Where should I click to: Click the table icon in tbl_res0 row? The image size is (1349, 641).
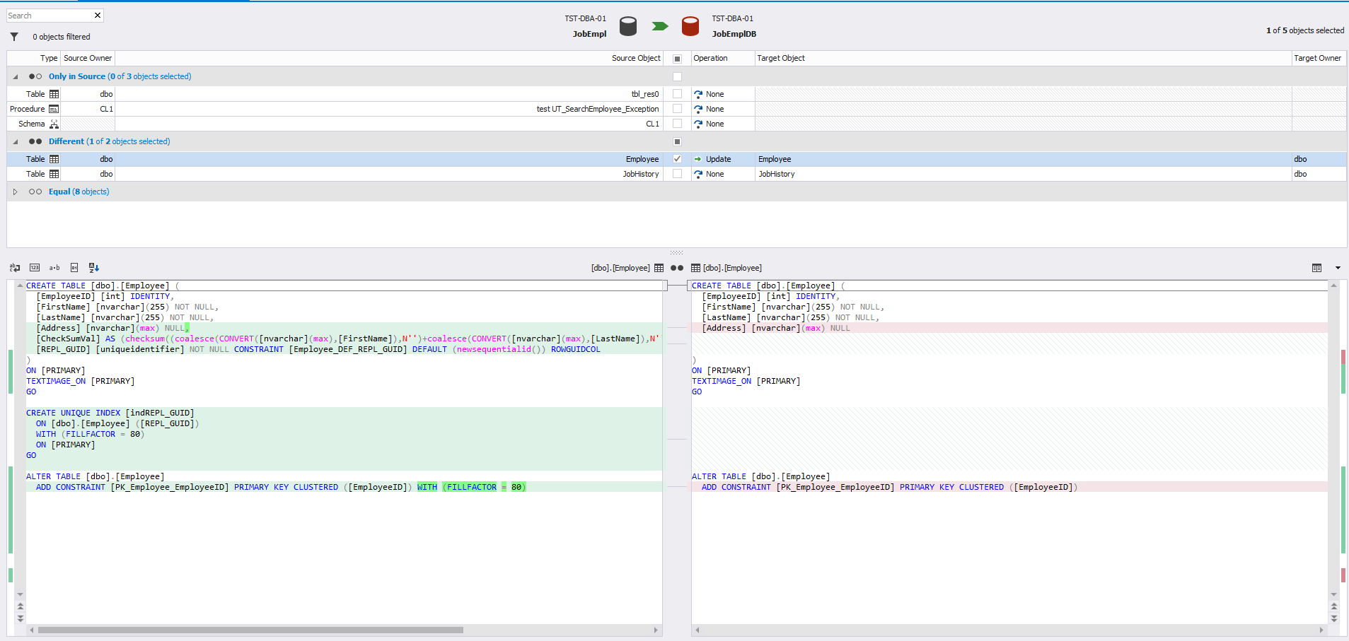(54, 94)
